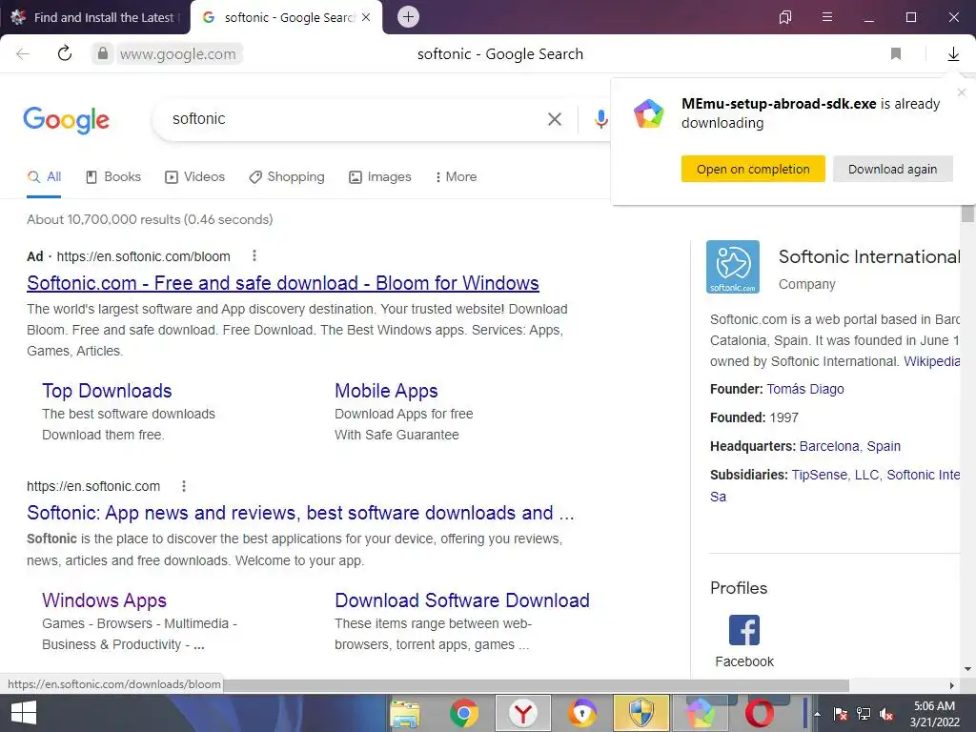Switch to Images results tab
976x732 pixels.
pos(380,176)
